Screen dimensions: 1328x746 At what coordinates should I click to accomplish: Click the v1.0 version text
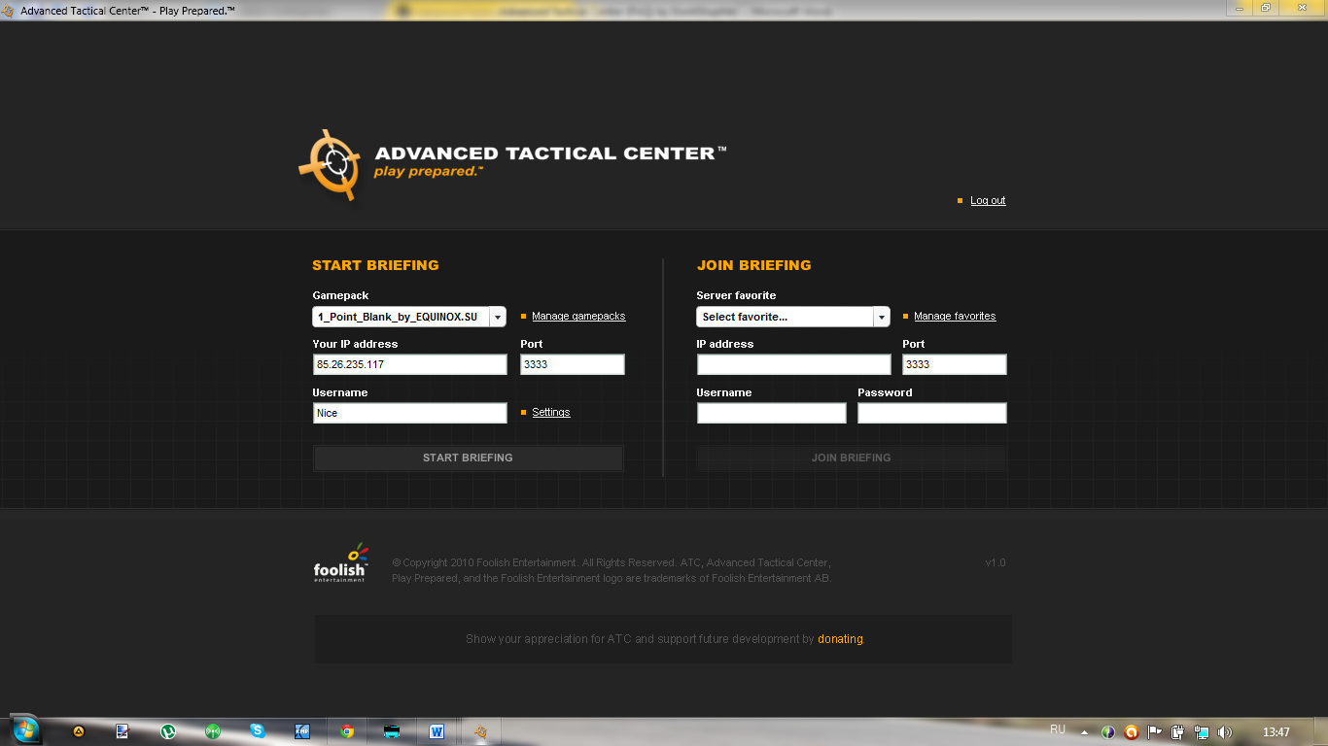(x=996, y=562)
